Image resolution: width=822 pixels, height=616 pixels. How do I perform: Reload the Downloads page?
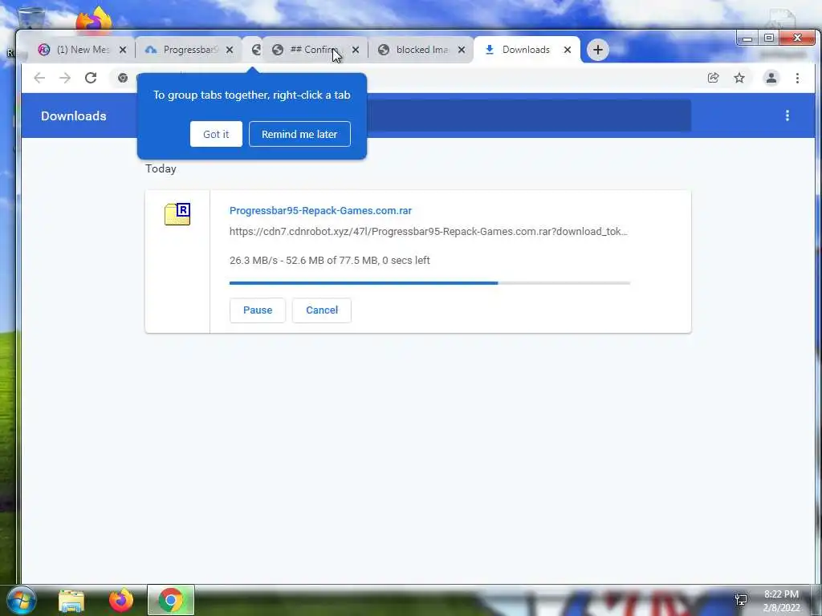click(x=91, y=78)
